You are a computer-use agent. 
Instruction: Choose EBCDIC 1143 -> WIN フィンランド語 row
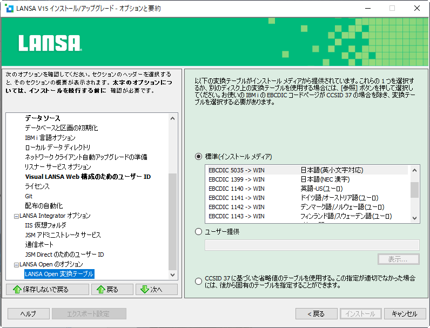pos(308,216)
